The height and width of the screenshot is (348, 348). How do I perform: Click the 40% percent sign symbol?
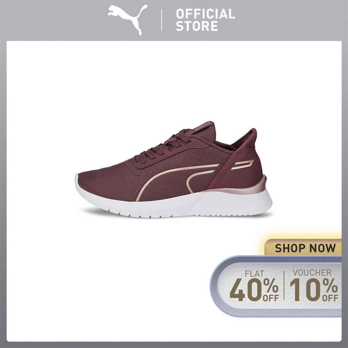(271, 285)
